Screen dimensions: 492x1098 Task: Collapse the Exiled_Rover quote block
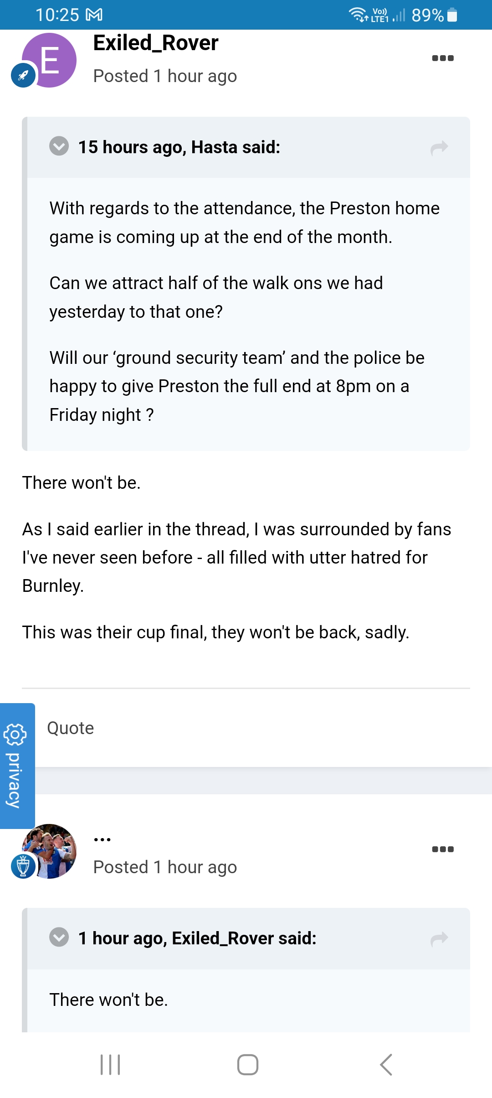pyautogui.click(x=59, y=937)
